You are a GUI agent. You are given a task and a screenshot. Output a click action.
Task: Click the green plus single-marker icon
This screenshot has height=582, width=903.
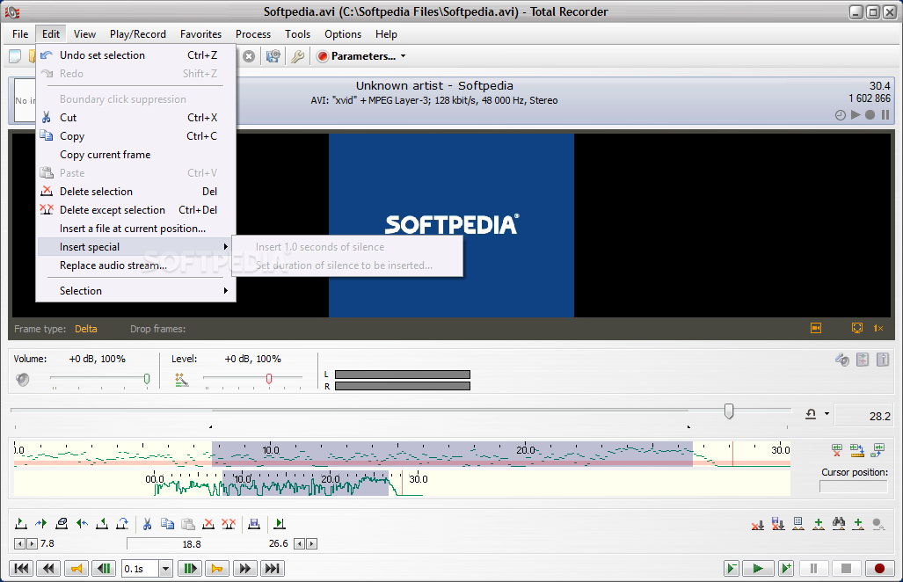(x=858, y=524)
